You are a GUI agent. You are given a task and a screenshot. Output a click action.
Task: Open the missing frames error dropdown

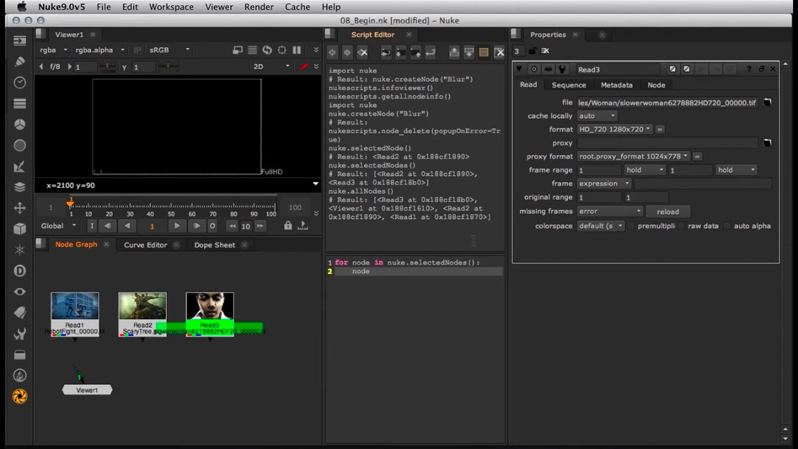tap(610, 211)
